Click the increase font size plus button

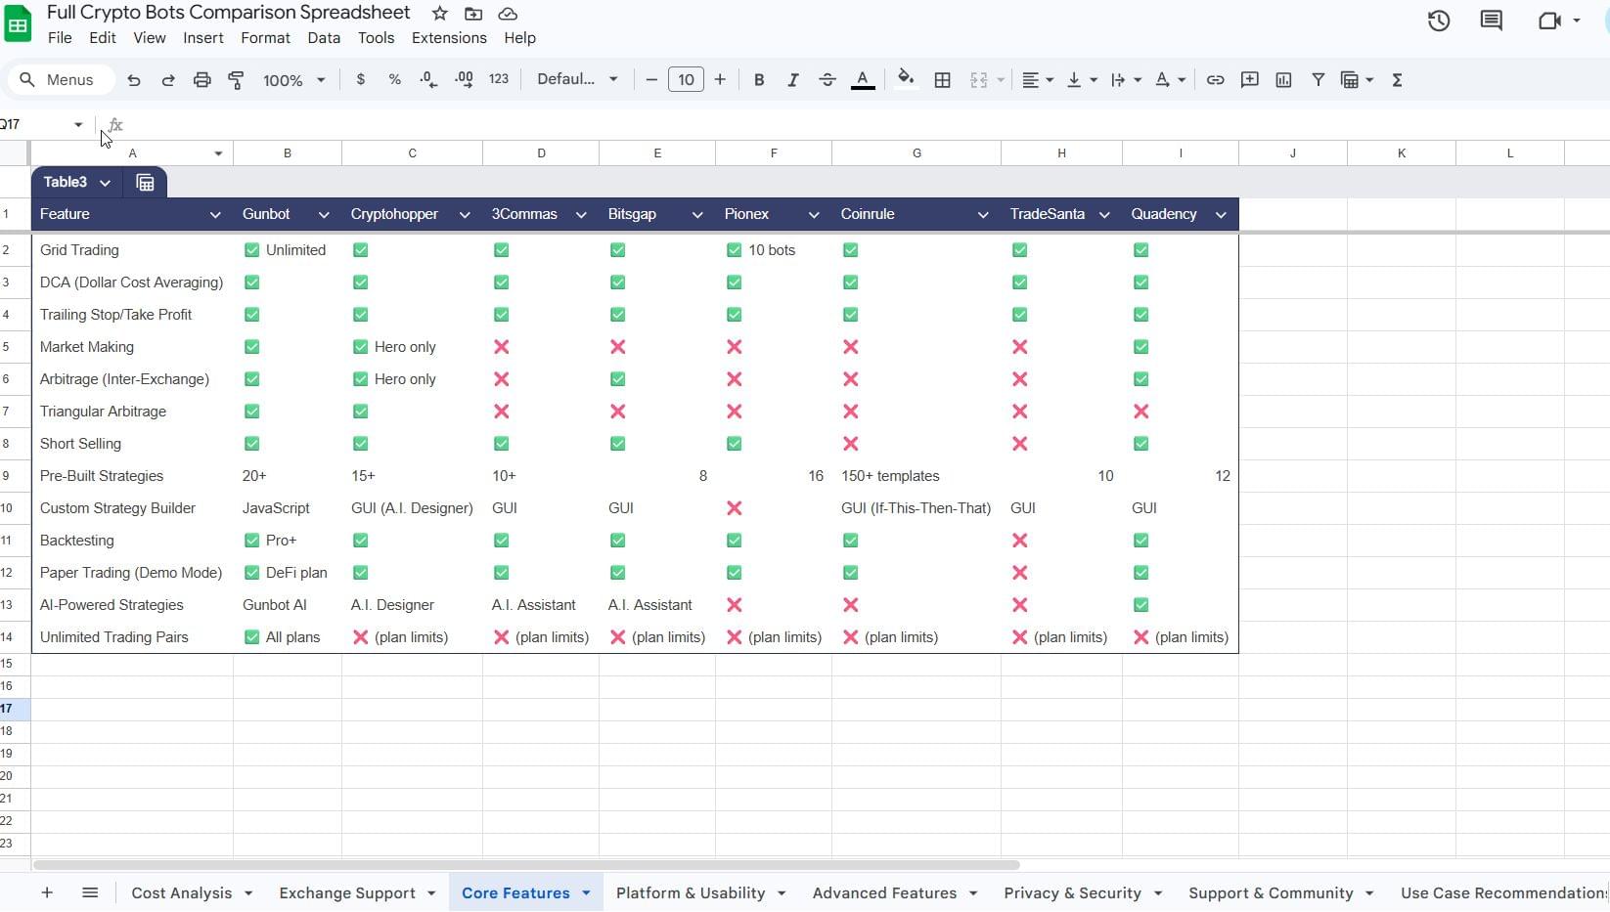pyautogui.click(x=720, y=80)
